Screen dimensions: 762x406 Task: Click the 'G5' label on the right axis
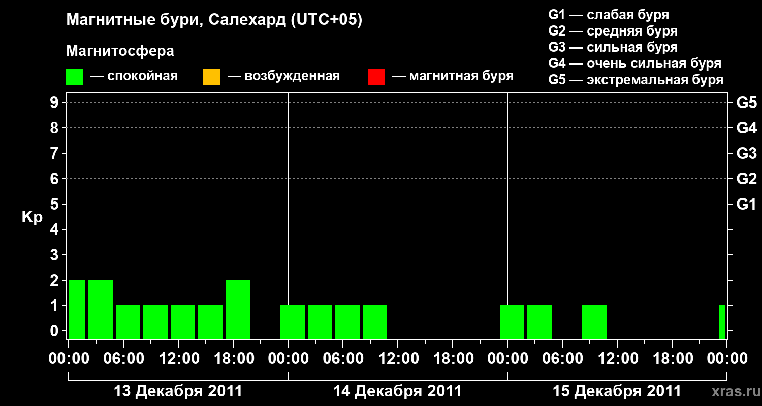[747, 103]
